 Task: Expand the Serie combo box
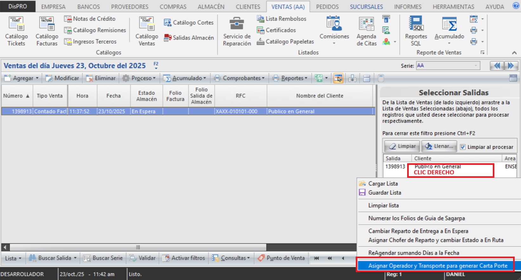point(476,66)
